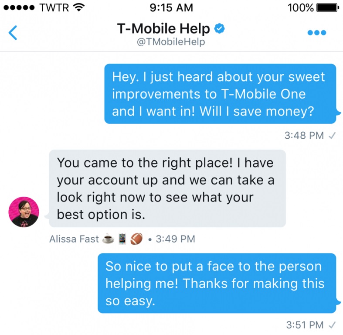Select the "So nice to put a face" message bubble

217,284
